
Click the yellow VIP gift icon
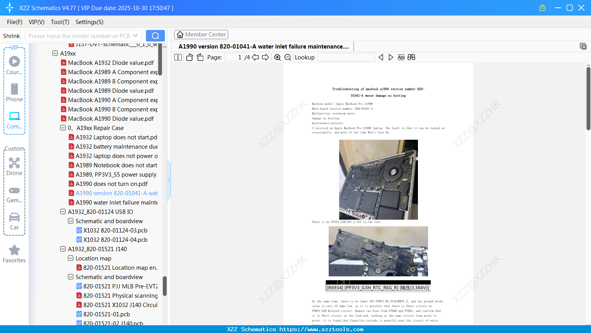542,8
